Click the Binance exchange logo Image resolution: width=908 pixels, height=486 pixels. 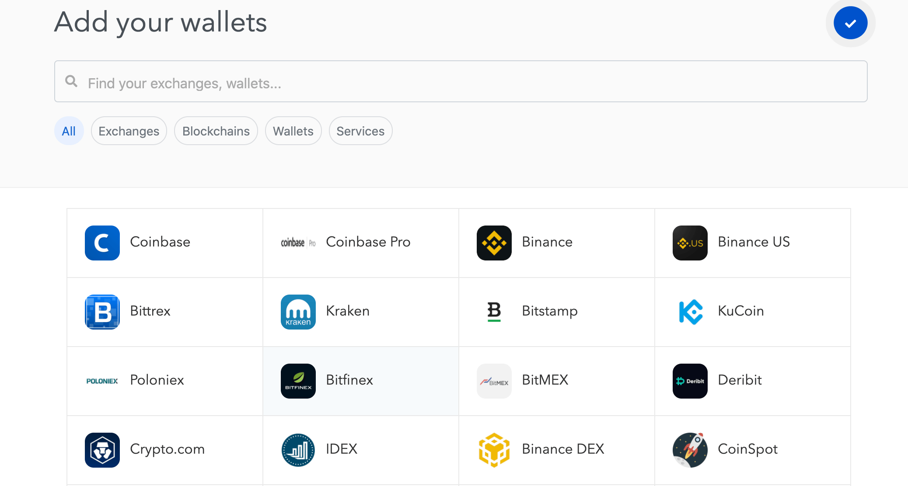pos(494,243)
